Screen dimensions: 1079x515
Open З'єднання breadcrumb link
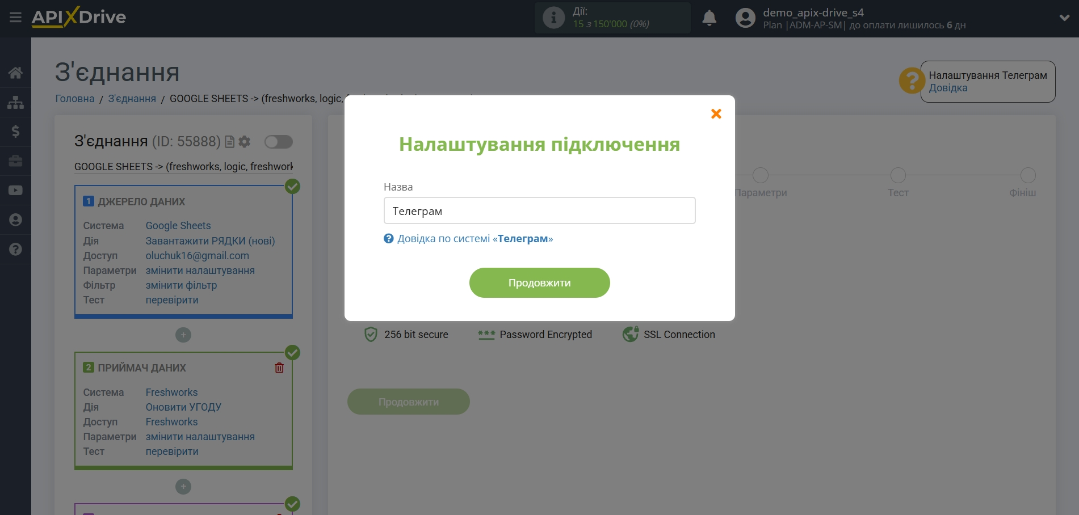coord(132,99)
